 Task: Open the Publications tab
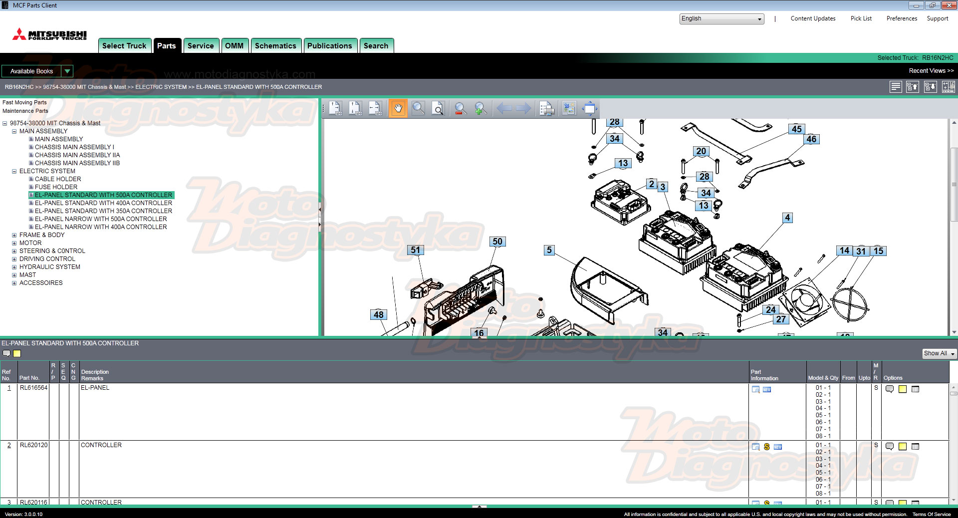point(330,45)
